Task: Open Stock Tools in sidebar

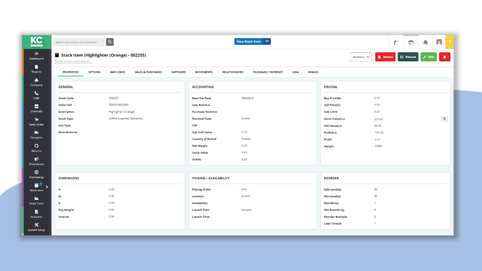Action: (36, 201)
